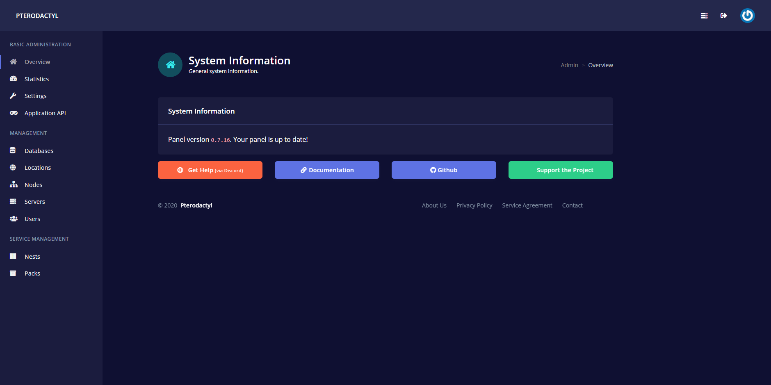Open the user avatar in top right
Viewport: 771px width, 385px height.
(x=748, y=16)
